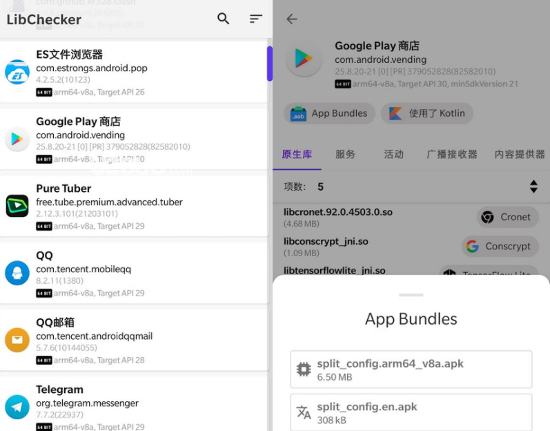Toggle the sort order arrows beside 项数
Viewport: 550px width, 431px height.
[x=533, y=186]
